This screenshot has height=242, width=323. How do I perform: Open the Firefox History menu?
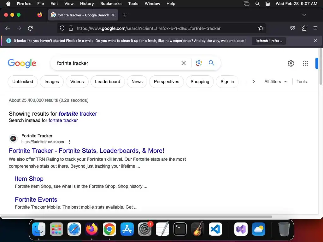click(x=87, y=4)
